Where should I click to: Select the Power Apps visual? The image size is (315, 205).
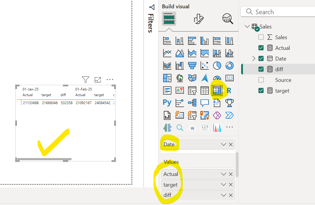tap(217, 115)
